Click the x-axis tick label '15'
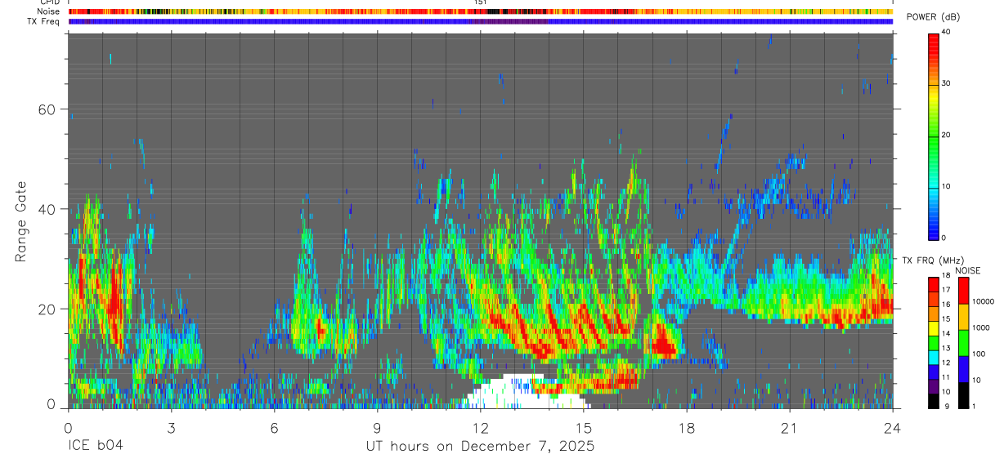 [584, 428]
